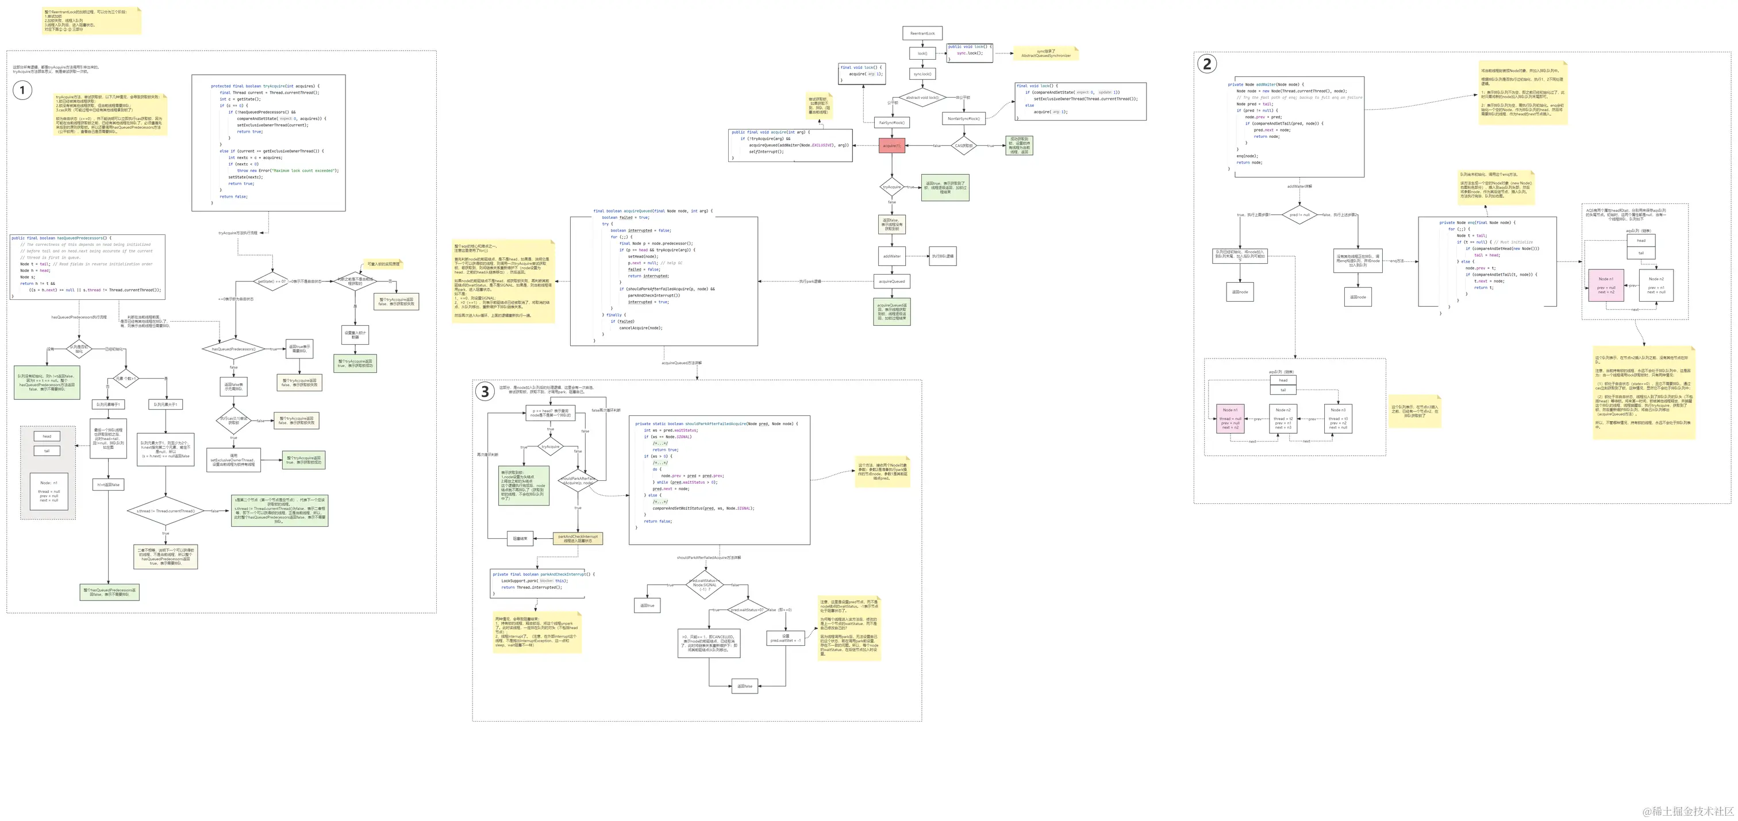
Task: Click the 'abstract void lock()' diamond
Action: (x=922, y=98)
